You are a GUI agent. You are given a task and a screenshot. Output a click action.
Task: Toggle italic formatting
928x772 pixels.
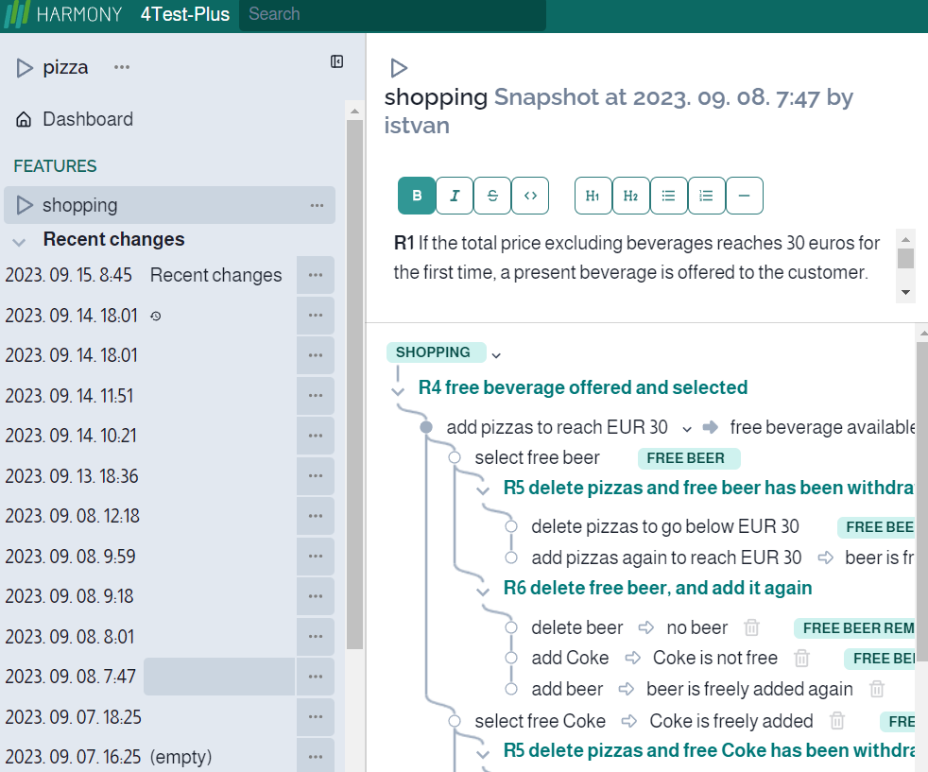pyautogui.click(x=455, y=196)
